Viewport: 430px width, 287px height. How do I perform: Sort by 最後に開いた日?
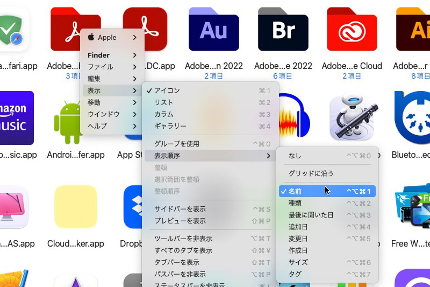pyautogui.click(x=327, y=215)
